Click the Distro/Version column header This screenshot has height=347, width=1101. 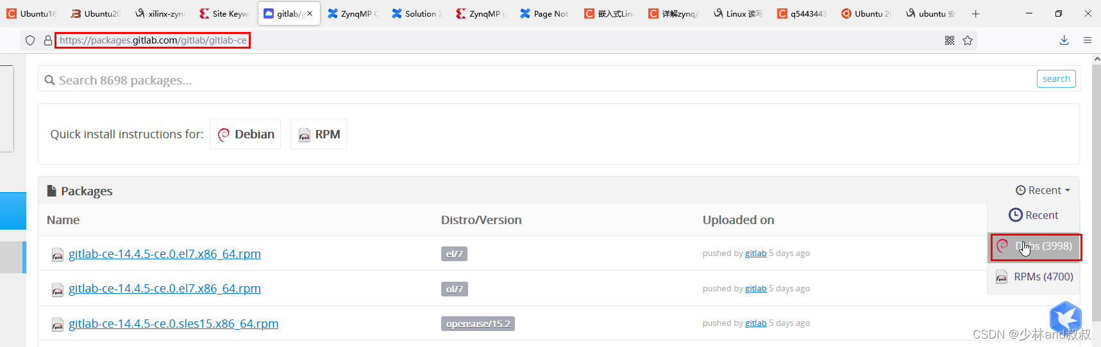point(481,220)
